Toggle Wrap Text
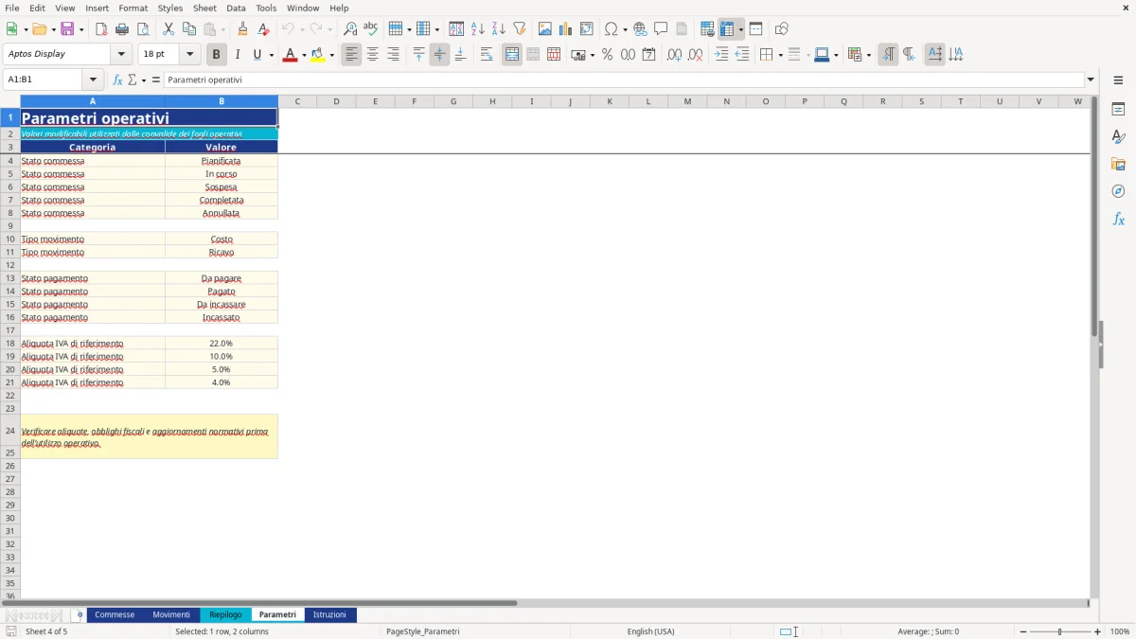Viewport: 1136px width, 639px height. [487, 55]
